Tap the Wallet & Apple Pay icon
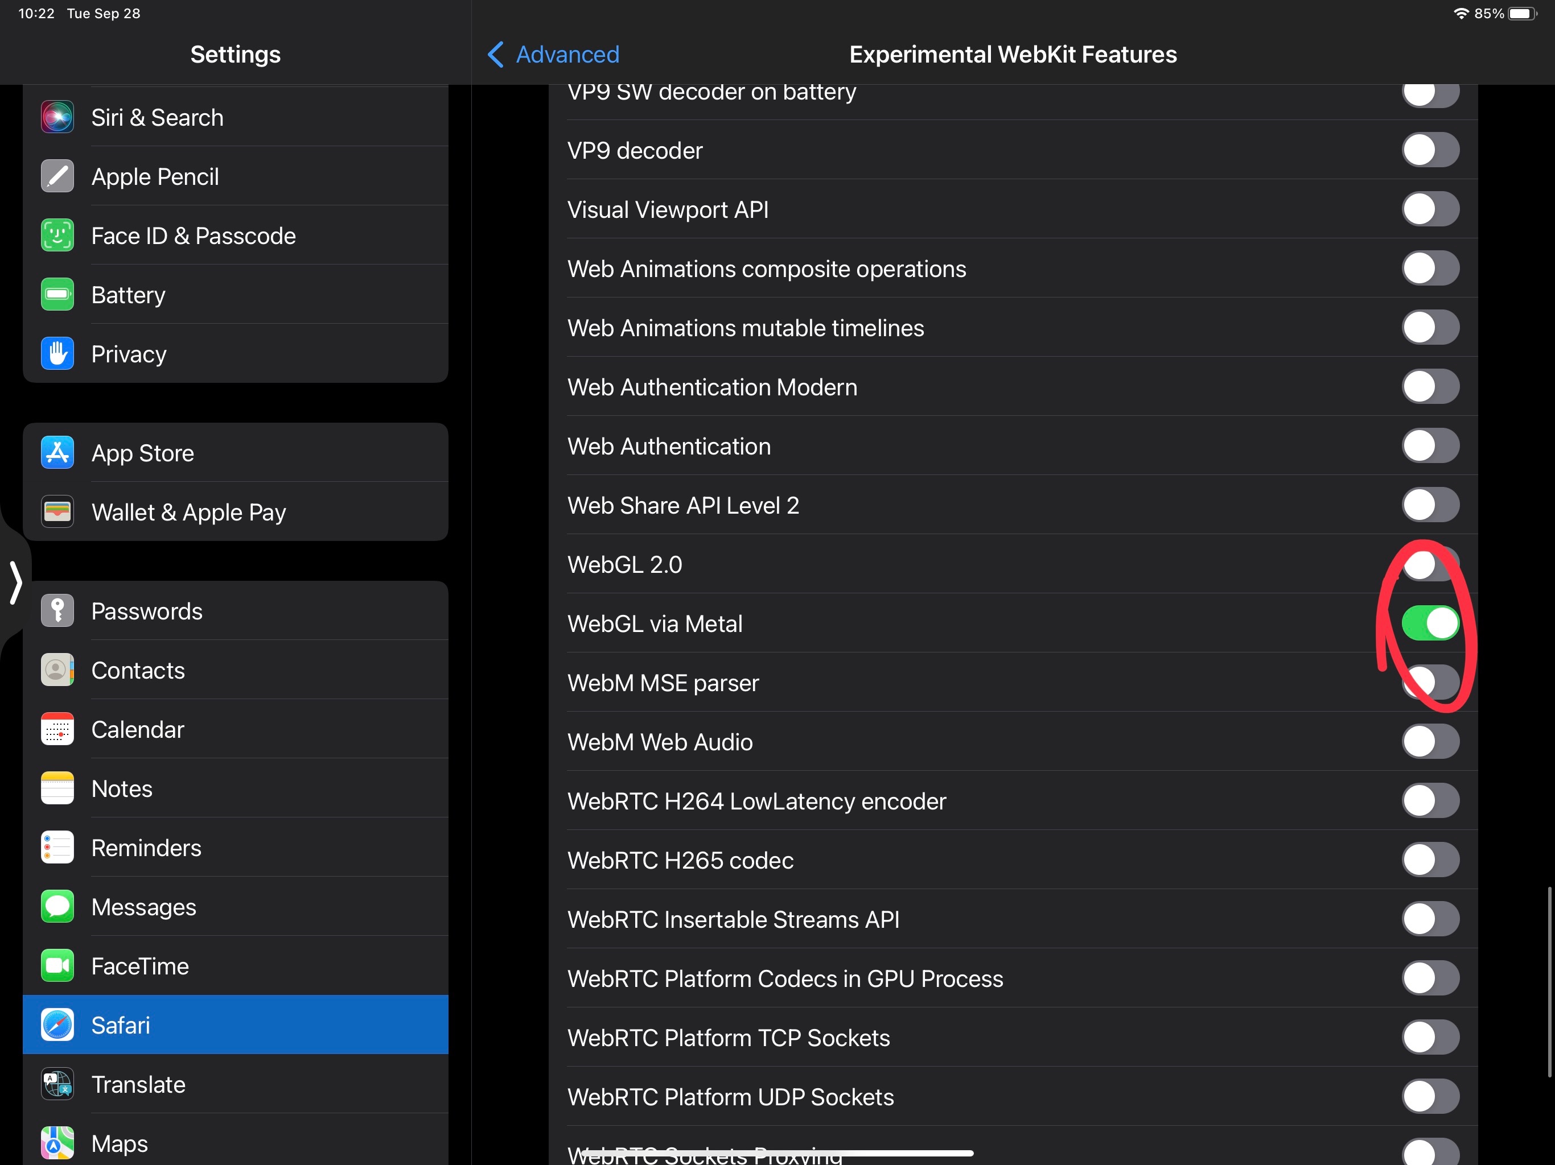Image resolution: width=1555 pixels, height=1165 pixels. (57, 511)
